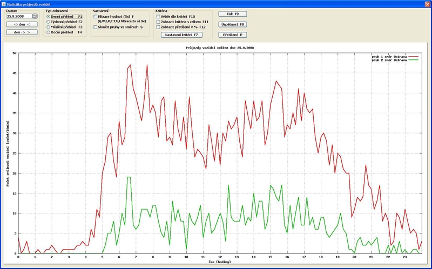The height and width of the screenshot is (269, 432).
Task: Toggle Zobrazit přetížené v % checkbox
Action: click(158, 27)
